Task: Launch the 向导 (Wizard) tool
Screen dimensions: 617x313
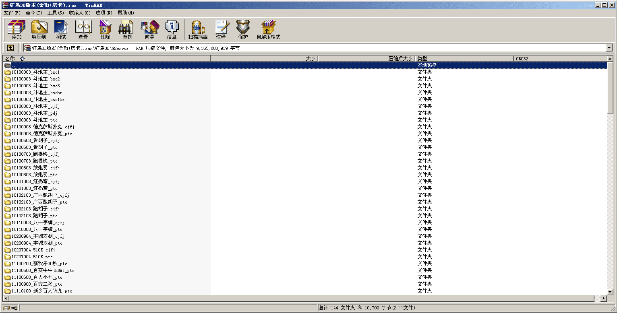Action: pos(149,29)
